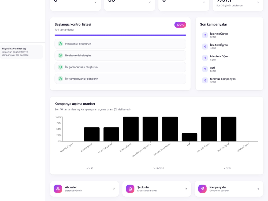
Task: Click the Son kampanyalar heading
Action: (x=214, y=24)
